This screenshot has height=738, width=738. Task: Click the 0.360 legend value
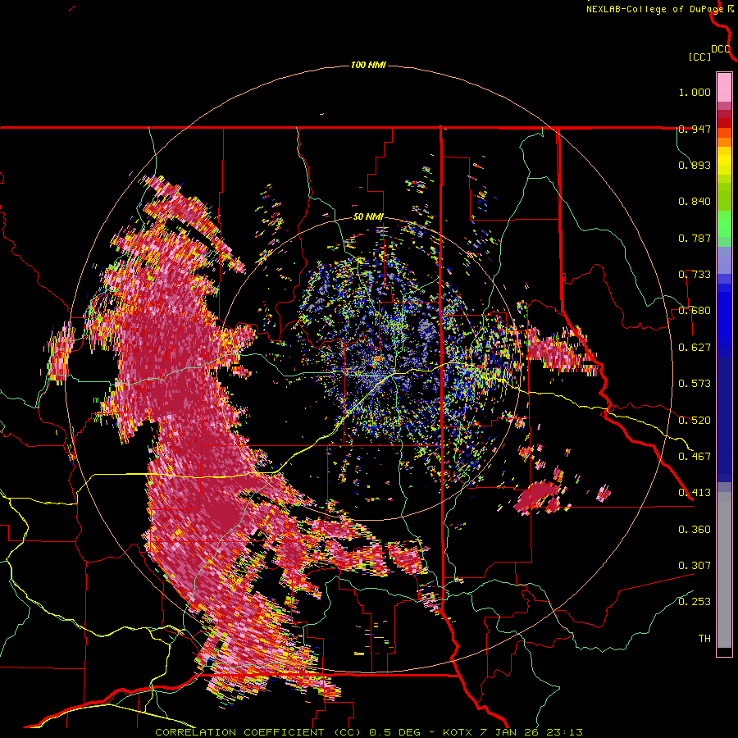tap(695, 530)
